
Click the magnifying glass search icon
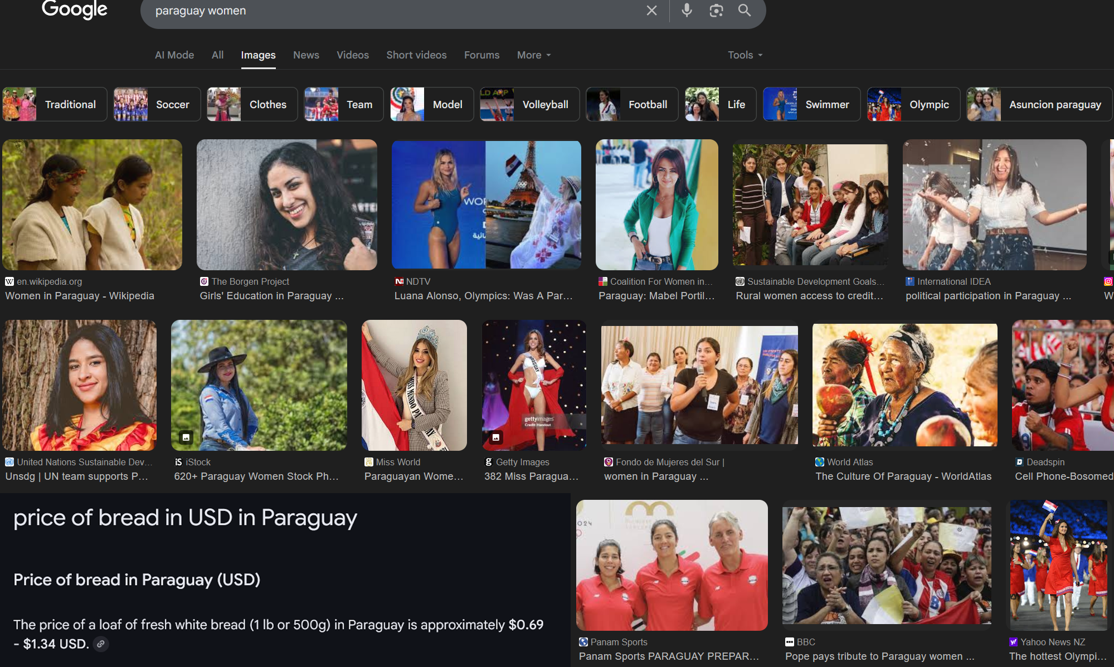(x=745, y=11)
